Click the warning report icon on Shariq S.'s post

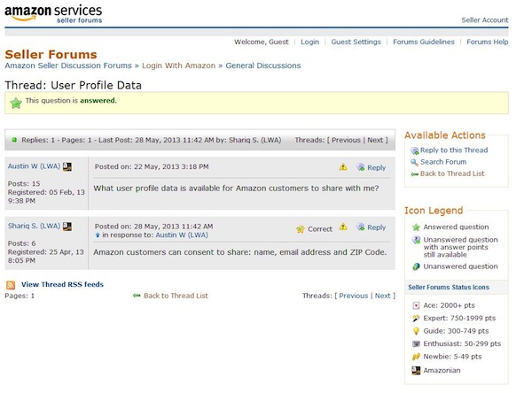(343, 227)
